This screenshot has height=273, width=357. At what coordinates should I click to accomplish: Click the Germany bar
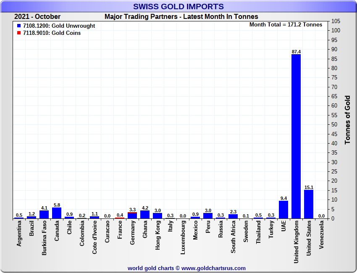[x=132, y=216]
